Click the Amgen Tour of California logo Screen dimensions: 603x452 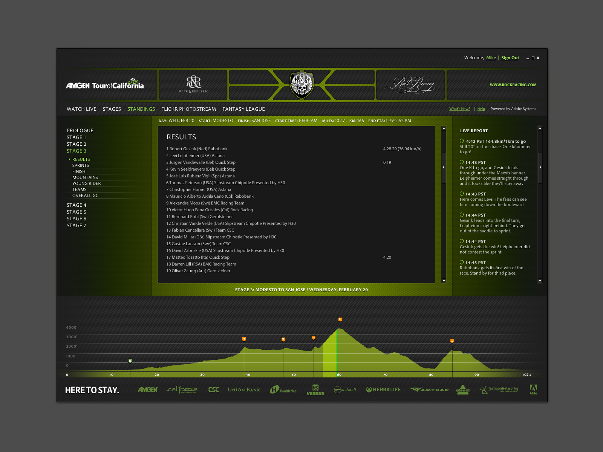click(105, 84)
